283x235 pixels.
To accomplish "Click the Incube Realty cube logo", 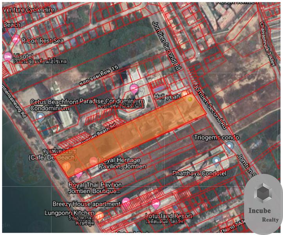I will click(x=264, y=193).
